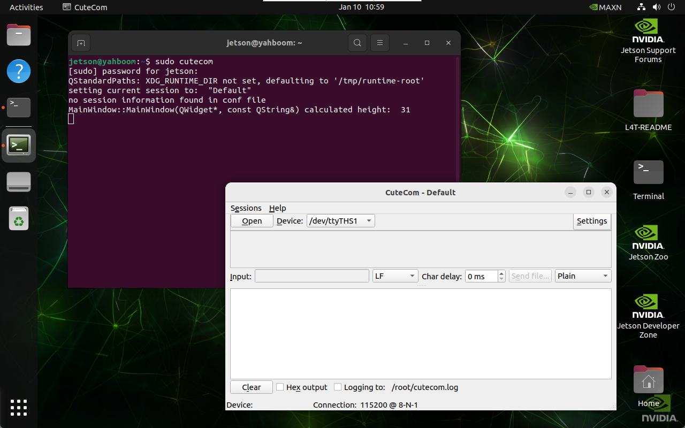This screenshot has width=685, height=428.
Task: Click the 'setting current session to: "Default"' line
Action: [x=160, y=90]
